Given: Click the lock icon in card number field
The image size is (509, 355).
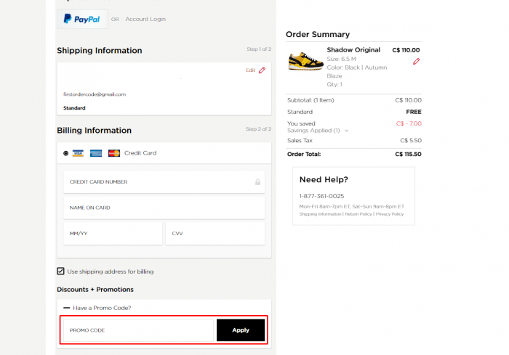Looking at the screenshot, I should [x=257, y=182].
